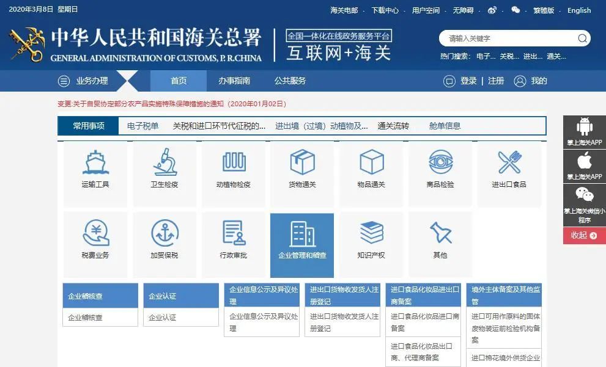
Task: Switch to 进出境（过境）动植物及 tab
Action: click(x=321, y=126)
